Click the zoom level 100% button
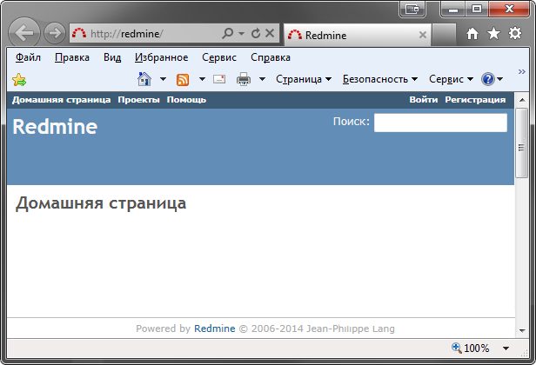The width and height of the screenshot is (536, 365). (471, 348)
